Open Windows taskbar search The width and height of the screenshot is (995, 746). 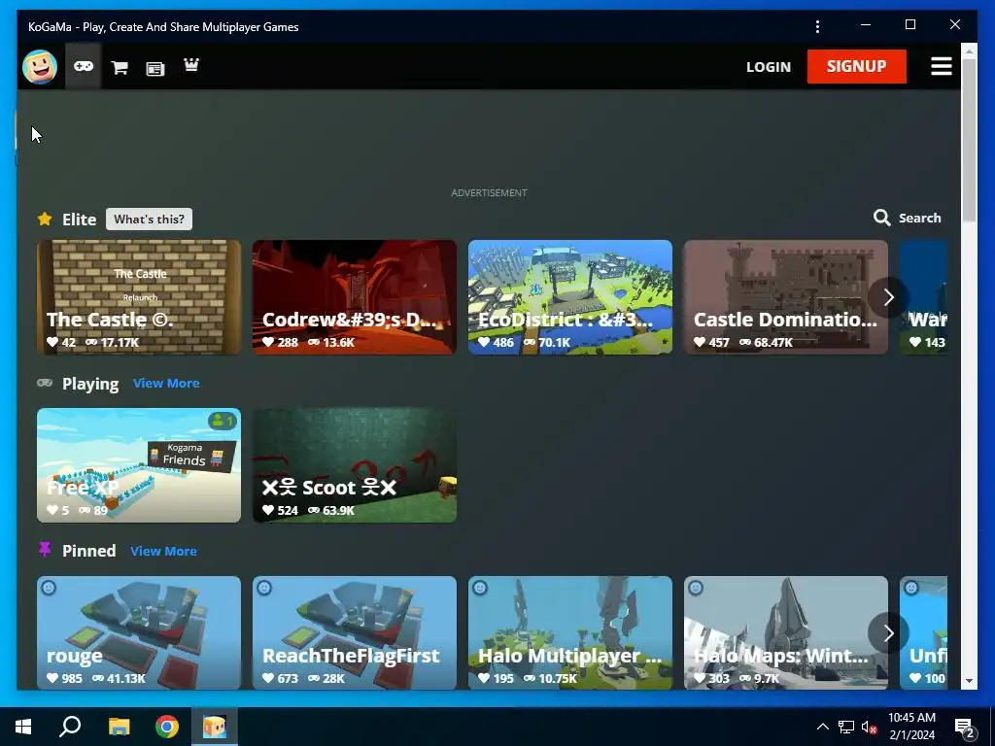coord(70,727)
